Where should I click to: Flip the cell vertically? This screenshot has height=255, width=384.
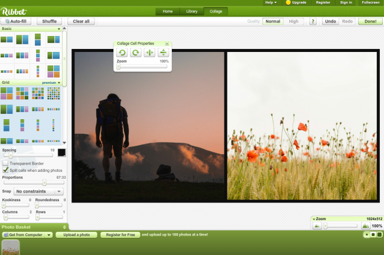click(163, 53)
